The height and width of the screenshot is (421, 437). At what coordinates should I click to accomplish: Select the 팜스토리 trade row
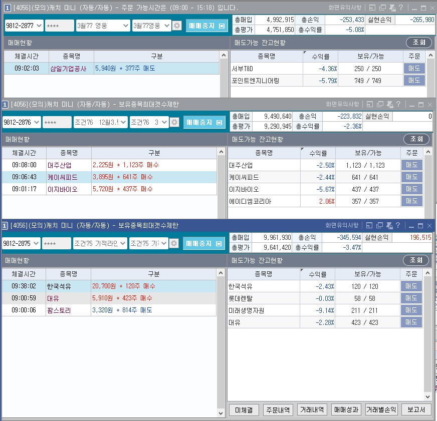[x=109, y=310]
